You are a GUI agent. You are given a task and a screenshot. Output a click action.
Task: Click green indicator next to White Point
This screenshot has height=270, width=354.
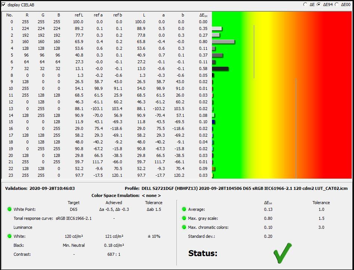coord(9,209)
